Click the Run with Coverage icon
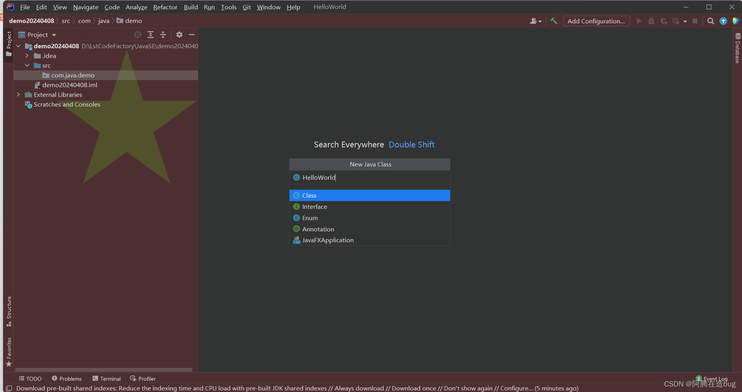 664,21
